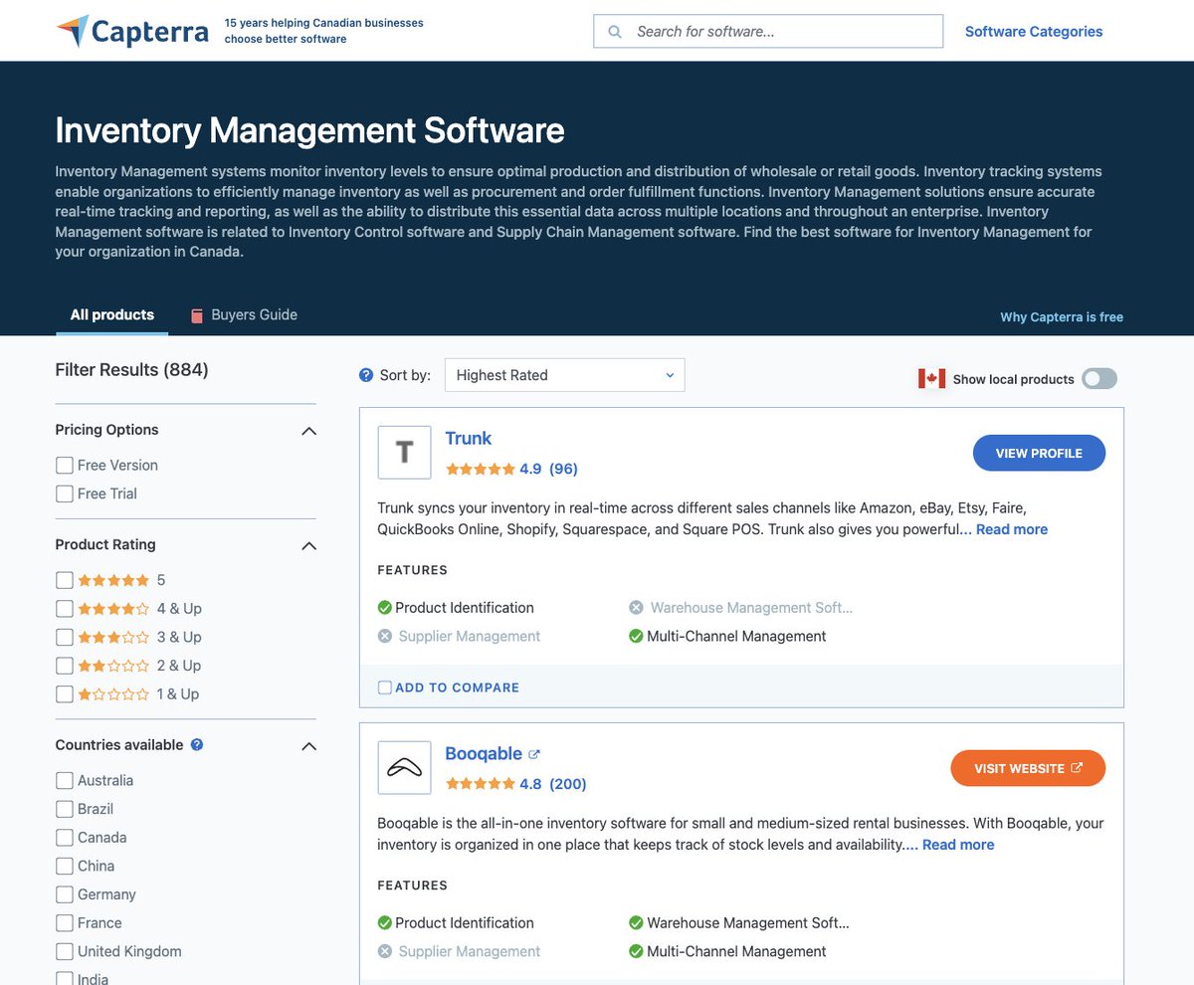The image size is (1194, 985).
Task: Check the United Kingdom country filter
Action: (65, 951)
